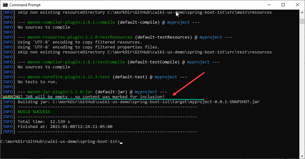Click the 'BUILD SUCCESS' text
305x159 pixels.
tap(34, 112)
